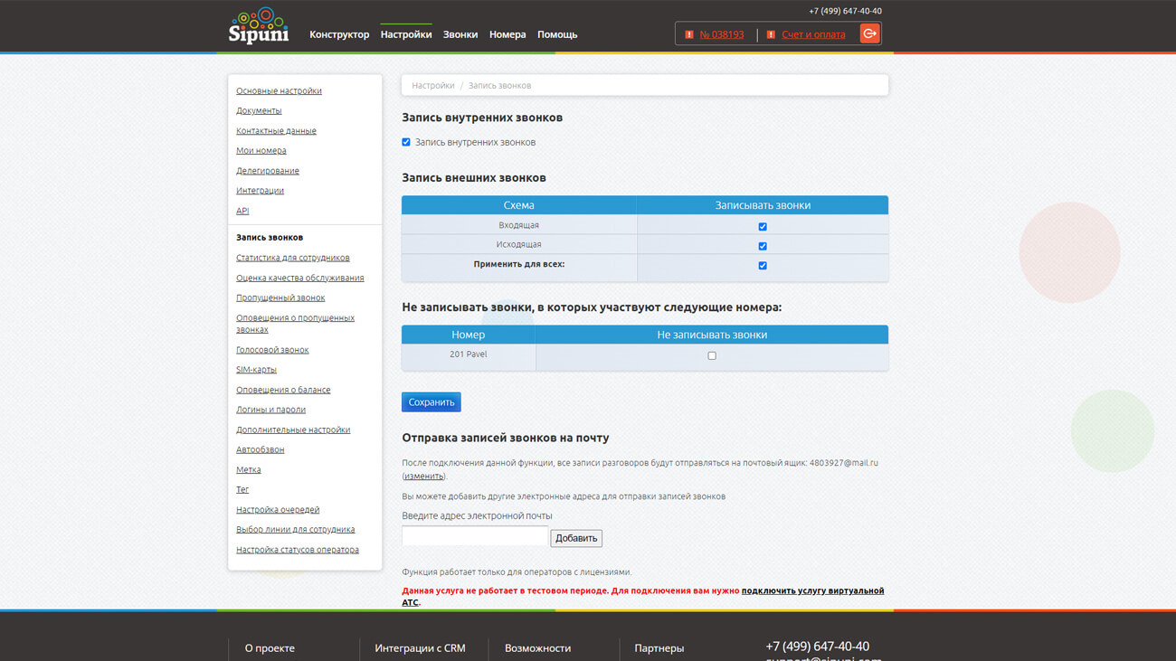Click the Sipuni logo
The width and height of the screenshot is (1176, 661).
[x=259, y=25]
